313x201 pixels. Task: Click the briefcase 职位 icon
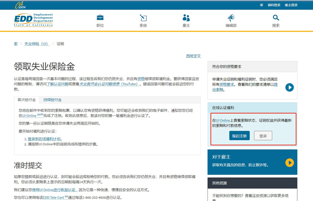coord(100,18)
